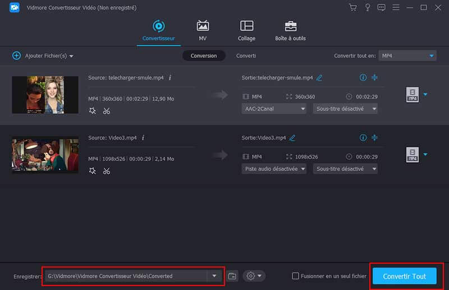The height and width of the screenshot is (290, 449).
Task: Click the edit effects star icon for Video3.mp4
Action: 93,171
